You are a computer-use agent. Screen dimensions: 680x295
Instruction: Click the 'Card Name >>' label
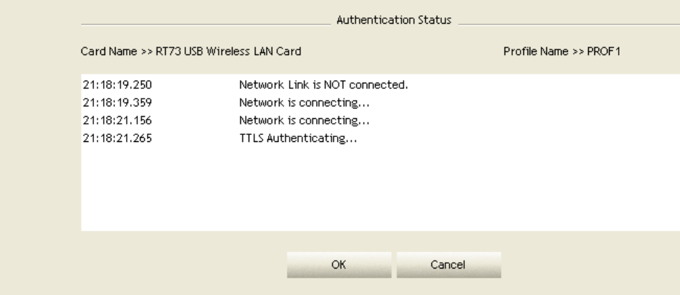(106, 51)
